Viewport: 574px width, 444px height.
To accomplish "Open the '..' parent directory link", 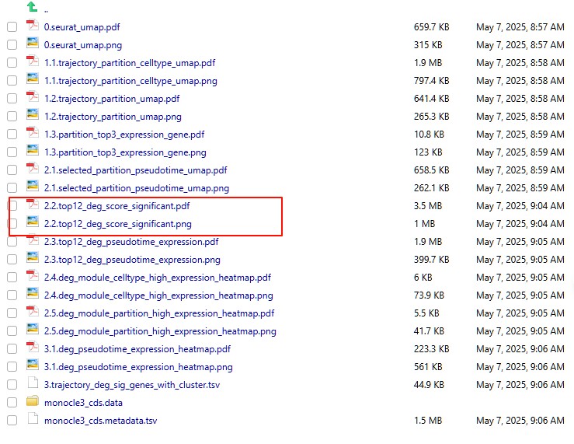I will click(46, 11).
